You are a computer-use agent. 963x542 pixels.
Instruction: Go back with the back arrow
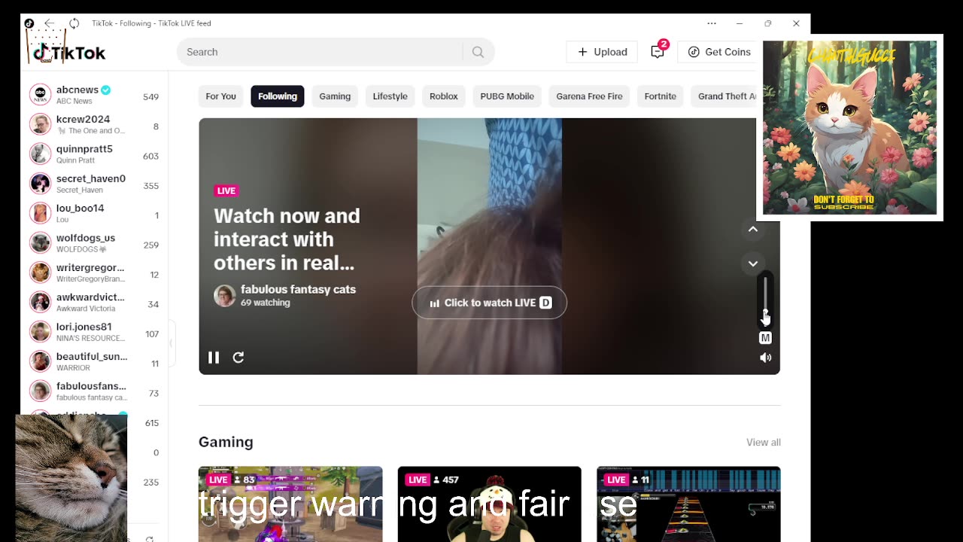49,23
